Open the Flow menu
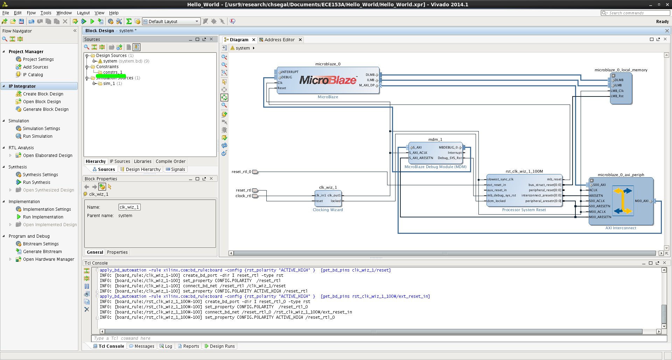The width and height of the screenshot is (672, 360). [31, 13]
